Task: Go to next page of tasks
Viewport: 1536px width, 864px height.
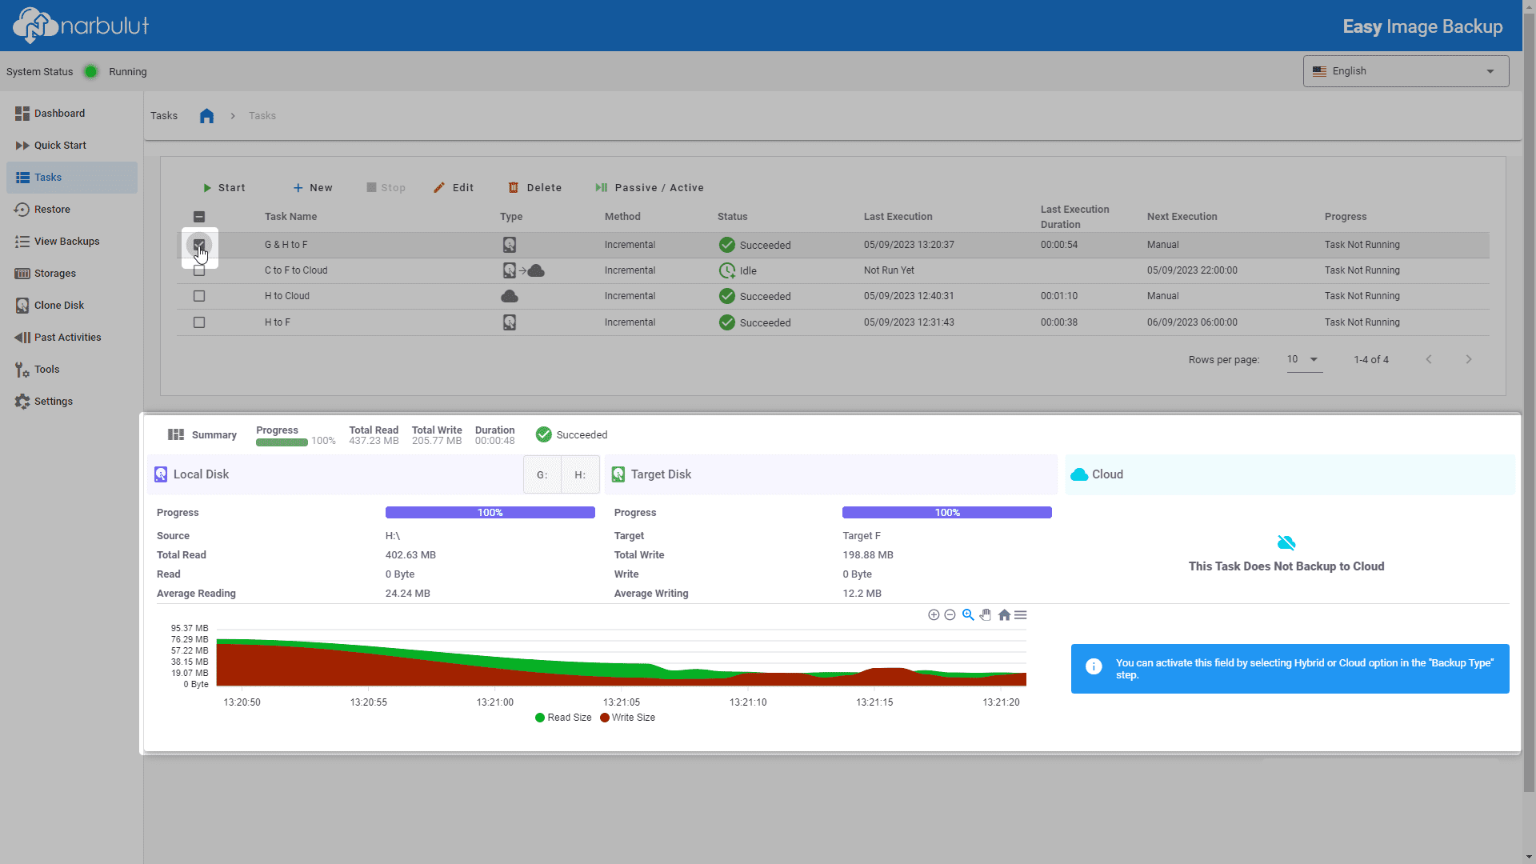Action: 1469,359
